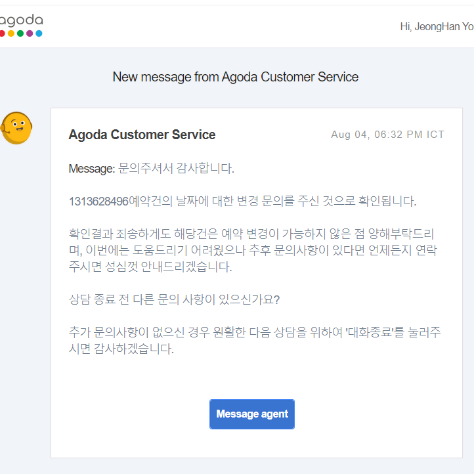Click the purple dot under agoda logo
The height and width of the screenshot is (474, 474).
(x=30, y=33)
